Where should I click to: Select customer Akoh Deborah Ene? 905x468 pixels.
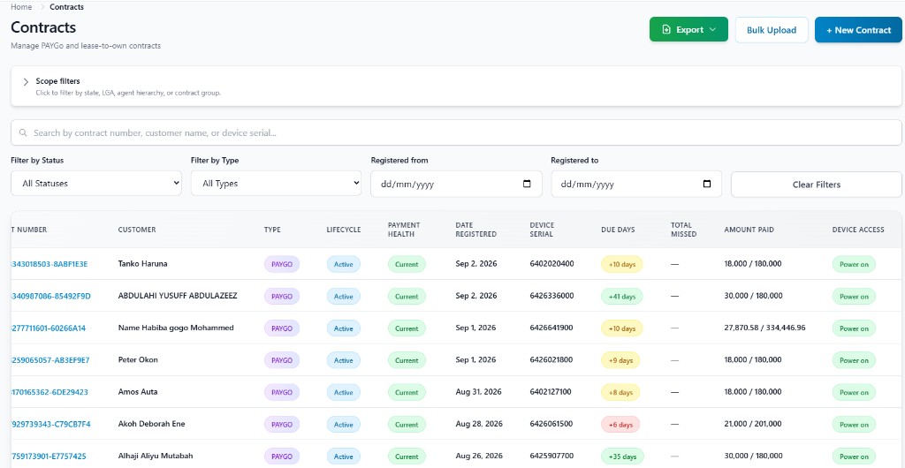tap(152, 424)
